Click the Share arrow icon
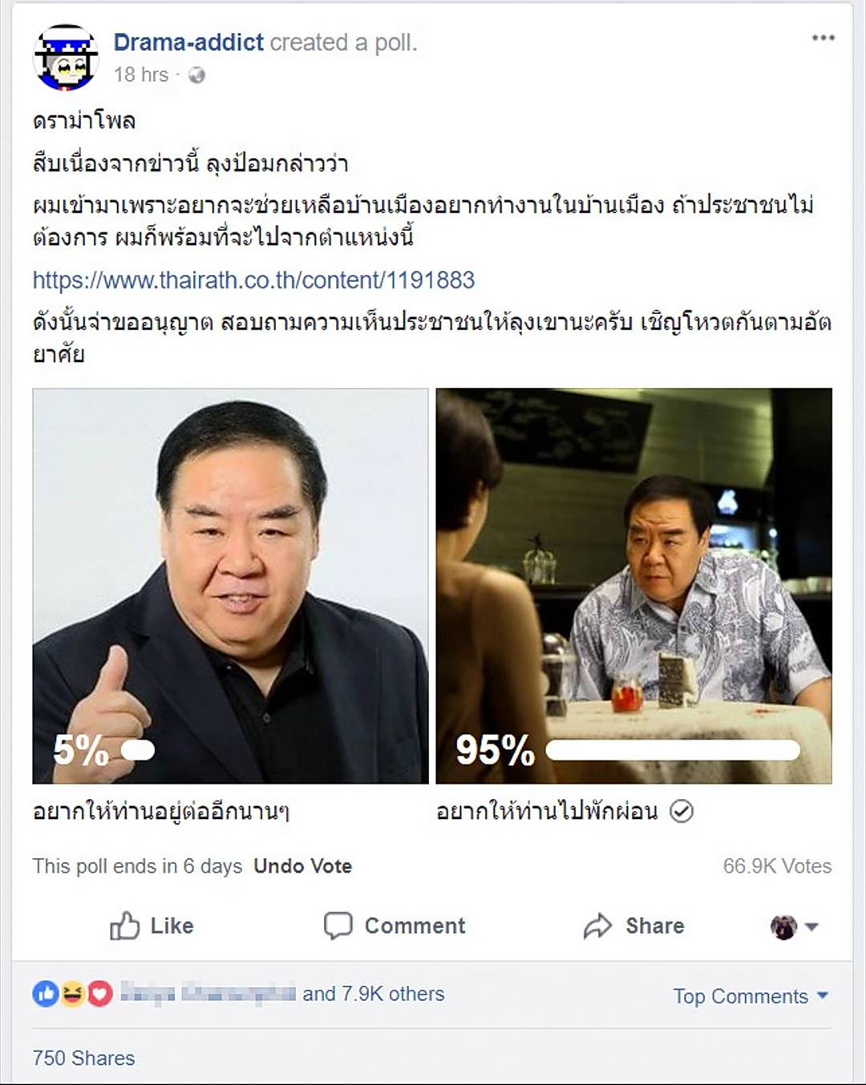Viewport: 866px width, 1085px height. click(597, 926)
